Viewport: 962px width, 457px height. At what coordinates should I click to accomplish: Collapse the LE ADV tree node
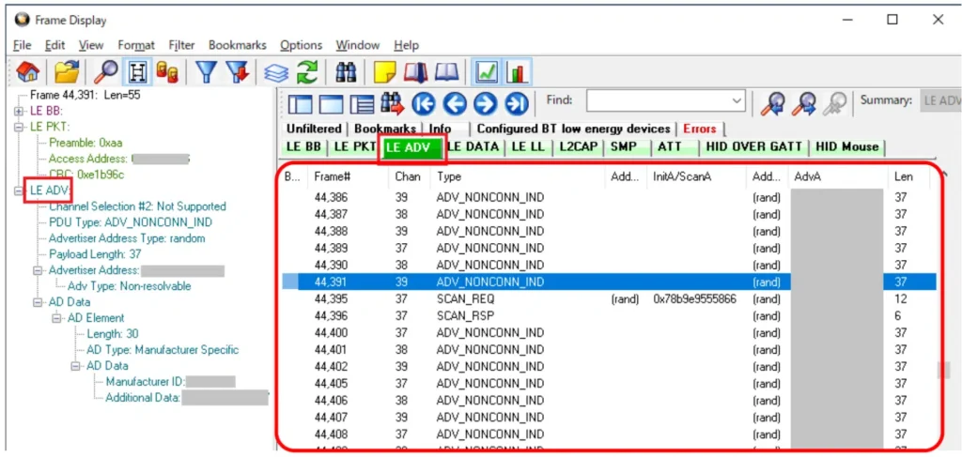tap(19, 190)
